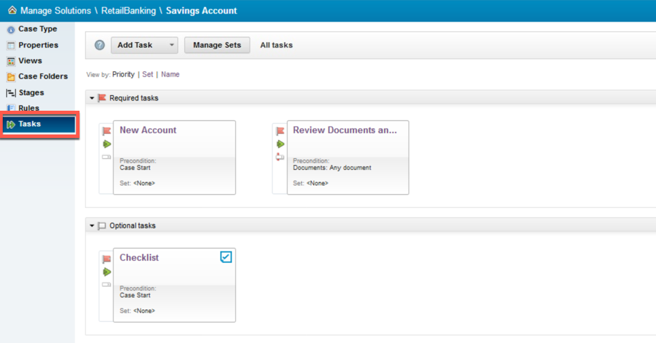Toggle the blue checkmark on Checklist card
The width and height of the screenshot is (656, 343).
[226, 257]
